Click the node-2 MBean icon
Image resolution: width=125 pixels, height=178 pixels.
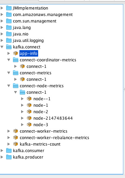point(29,112)
